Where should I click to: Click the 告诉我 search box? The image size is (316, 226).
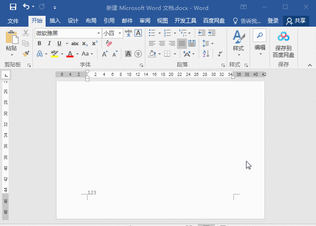click(x=247, y=21)
